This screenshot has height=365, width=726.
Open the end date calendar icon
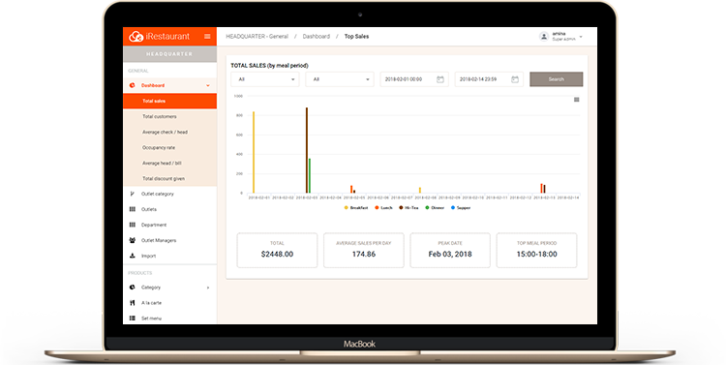click(x=515, y=79)
